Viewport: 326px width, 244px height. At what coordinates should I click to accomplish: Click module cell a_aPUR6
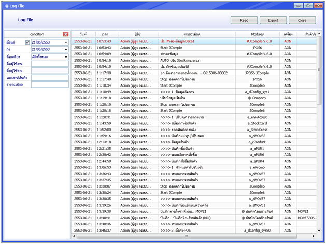(x=258, y=155)
